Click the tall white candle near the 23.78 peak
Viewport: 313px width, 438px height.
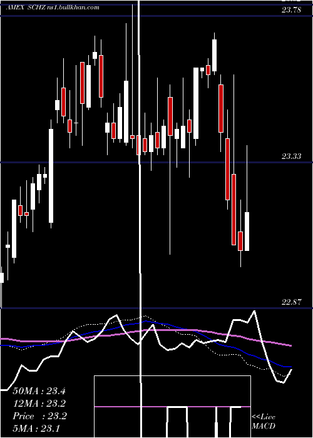[x=214, y=55]
